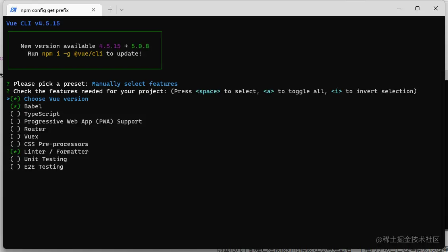Click 'Manually select features' preset text
This screenshot has height=252, width=448.
[135, 84]
